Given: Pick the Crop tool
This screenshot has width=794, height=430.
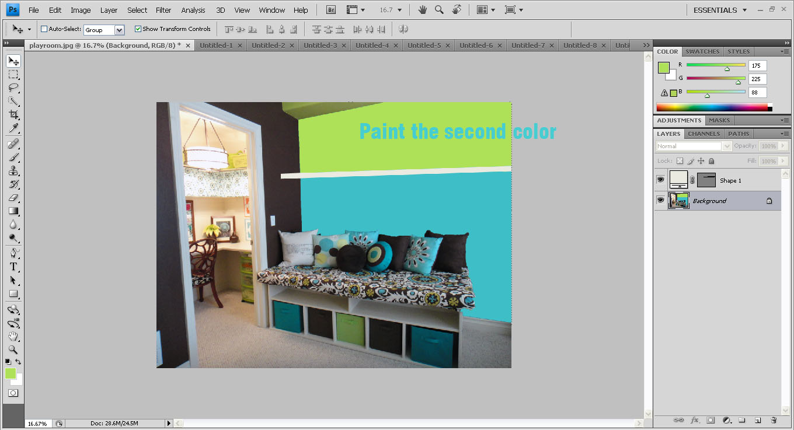Looking at the screenshot, I should [x=13, y=114].
